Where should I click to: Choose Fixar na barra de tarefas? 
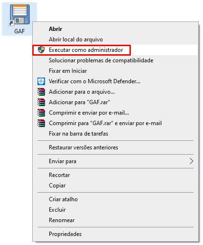115,134
